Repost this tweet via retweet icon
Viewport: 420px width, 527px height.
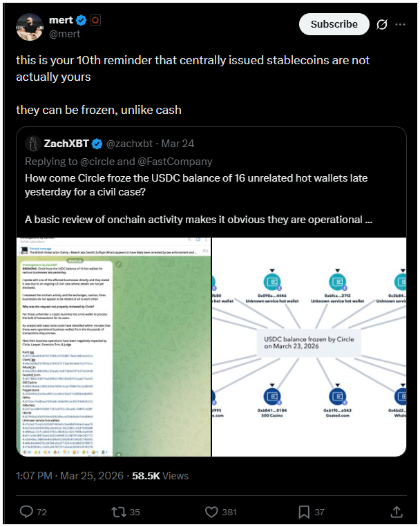click(x=118, y=512)
